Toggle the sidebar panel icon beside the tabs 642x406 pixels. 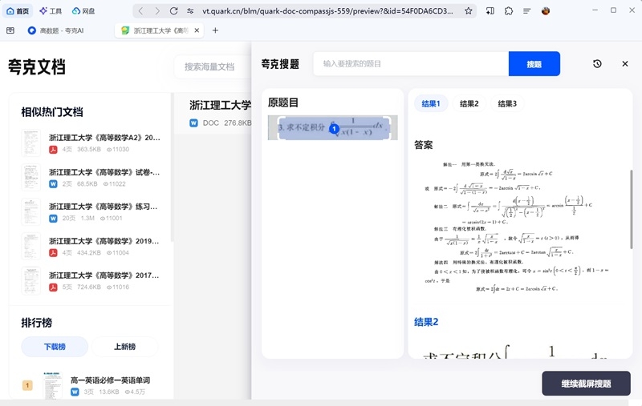[10, 30]
